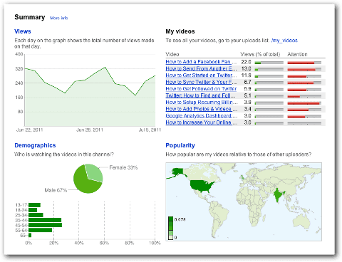The image size is (342, 262).
Task: Click the 35-44 age group bar
Action: 45,220
